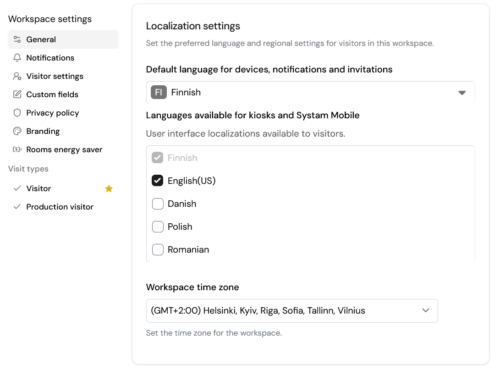The height and width of the screenshot is (370, 500).
Task: Check the Romanian language option
Action: [x=158, y=249]
